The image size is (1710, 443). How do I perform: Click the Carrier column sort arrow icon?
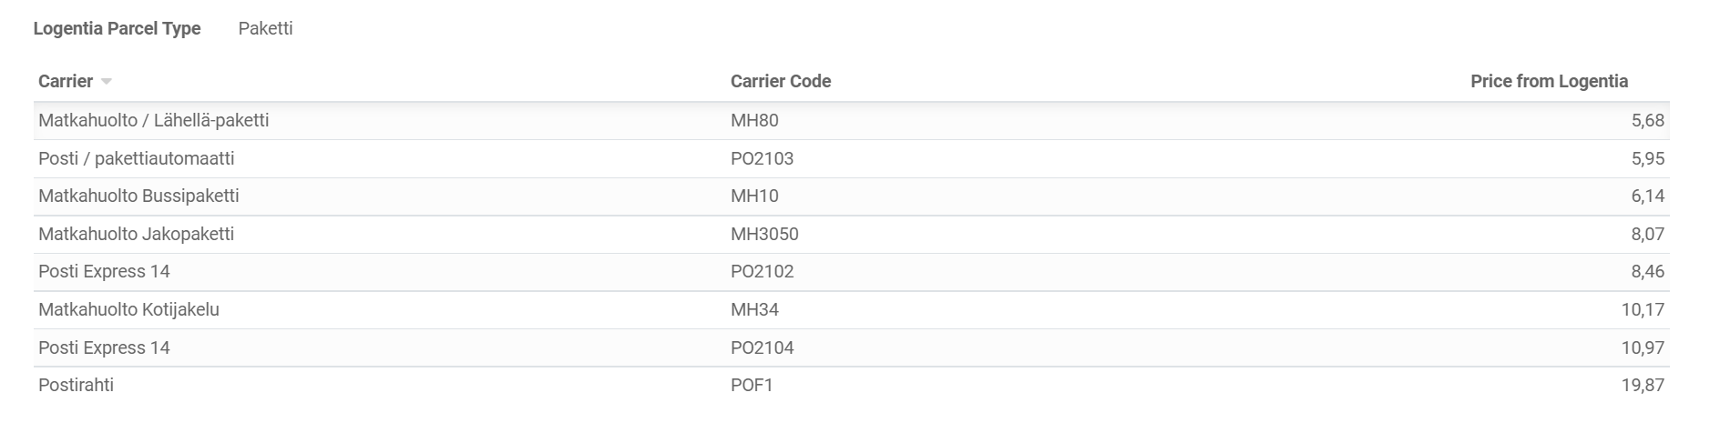(107, 82)
